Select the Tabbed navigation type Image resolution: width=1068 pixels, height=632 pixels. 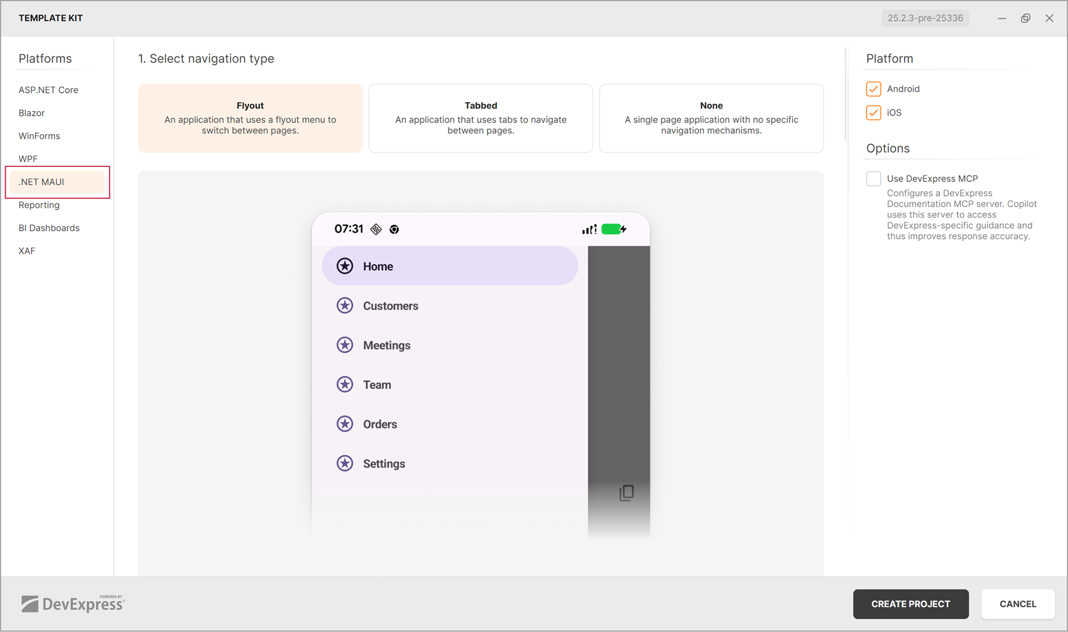click(x=480, y=118)
